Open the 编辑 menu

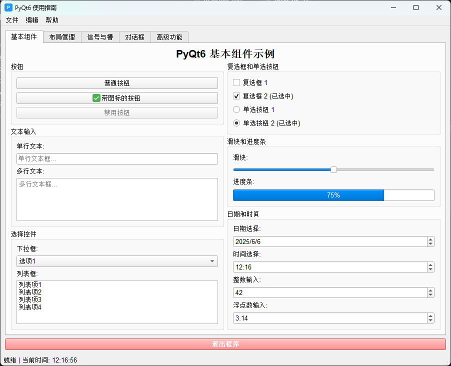[x=31, y=20]
